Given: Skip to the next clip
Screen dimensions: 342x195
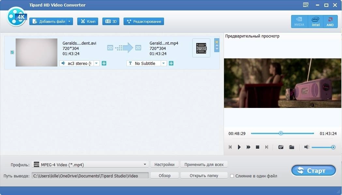Looking at the screenshot, I should click(267, 147).
